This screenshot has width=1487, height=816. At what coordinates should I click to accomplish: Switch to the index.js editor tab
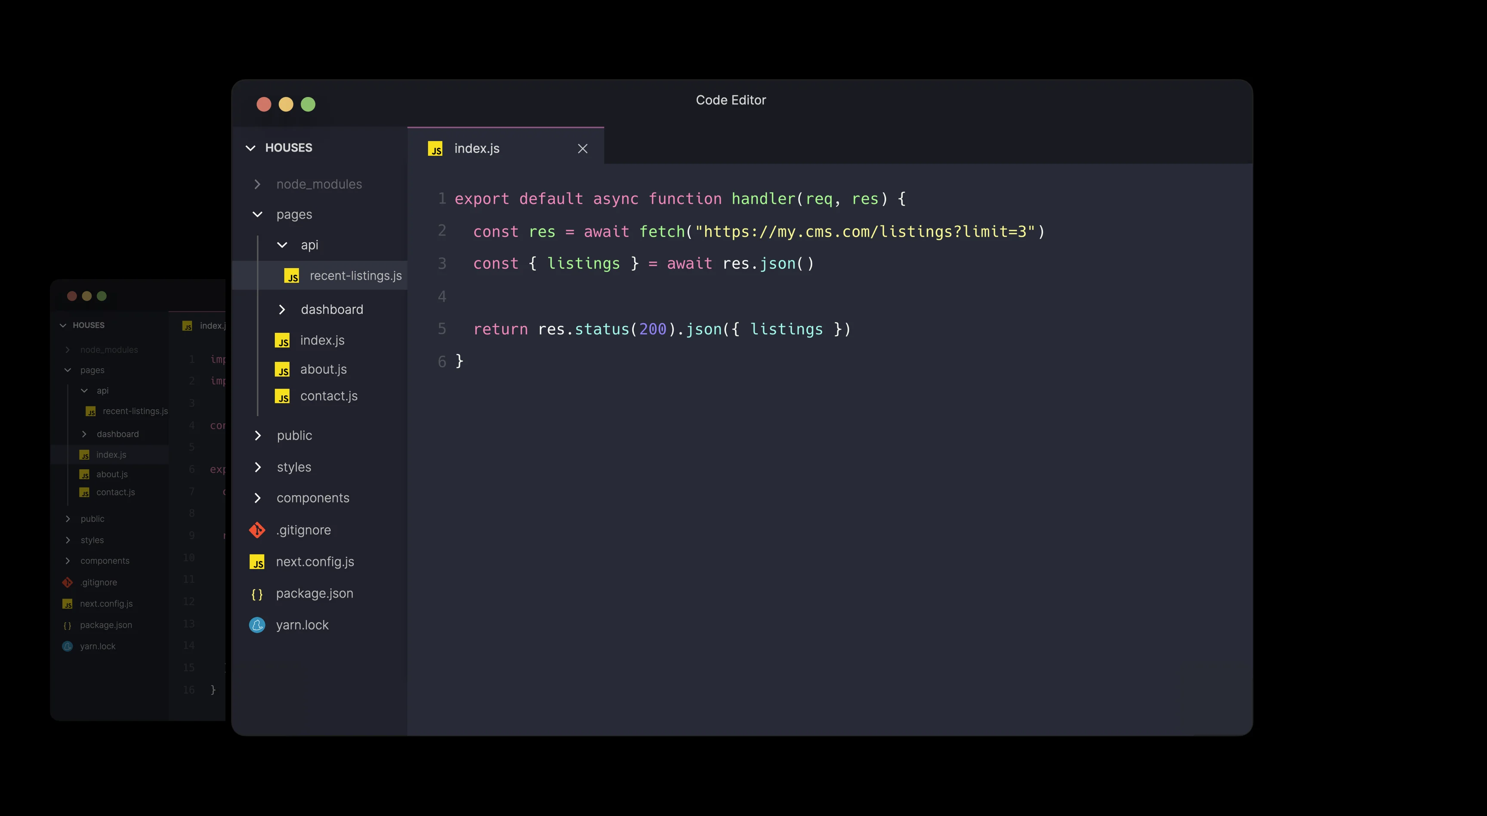(x=477, y=148)
